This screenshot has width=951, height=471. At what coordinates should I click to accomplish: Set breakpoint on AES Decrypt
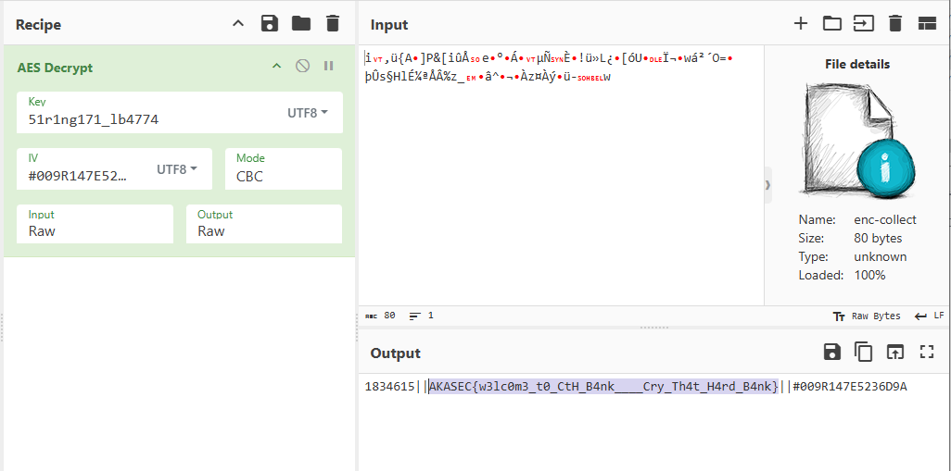pos(328,67)
